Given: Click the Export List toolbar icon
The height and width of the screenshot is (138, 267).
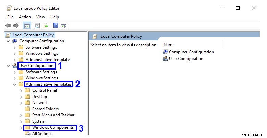Looking at the screenshot, I should click(x=45, y=26).
